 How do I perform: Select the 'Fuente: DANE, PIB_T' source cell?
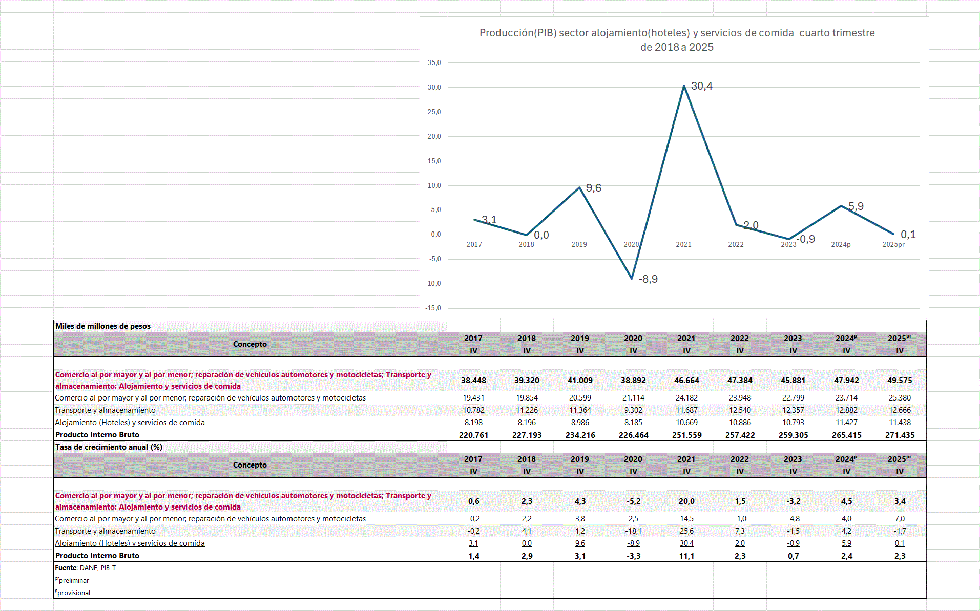click(86, 568)
